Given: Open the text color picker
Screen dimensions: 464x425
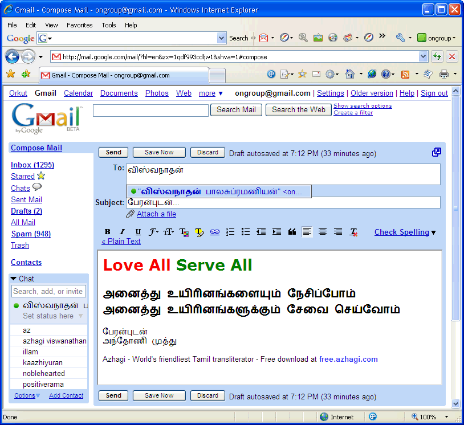Looking at the screenshot, I should pyautogui.click(x=184, y=232).
